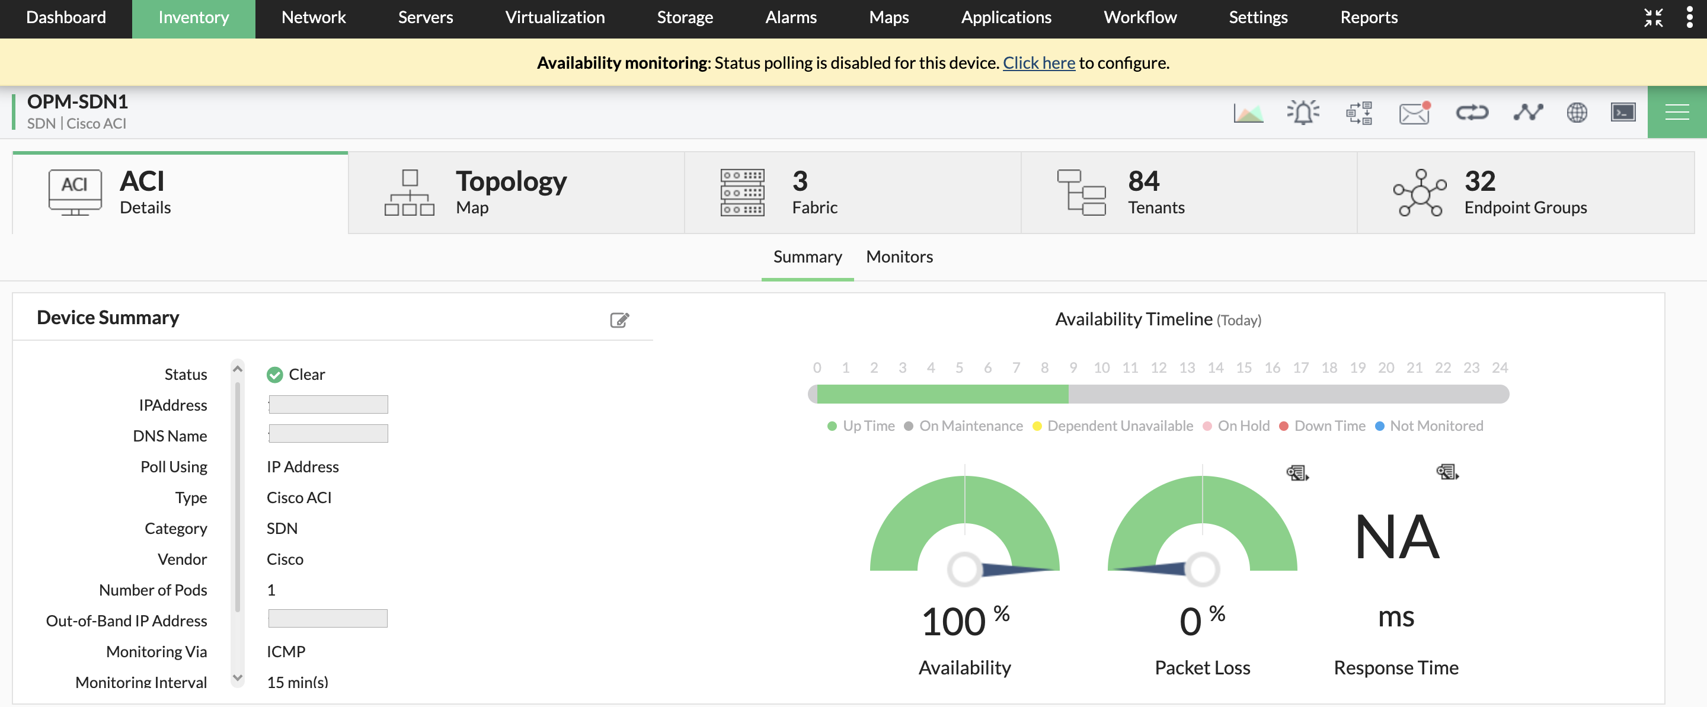Open the area graph reports icon

(x=1248, y=113)
